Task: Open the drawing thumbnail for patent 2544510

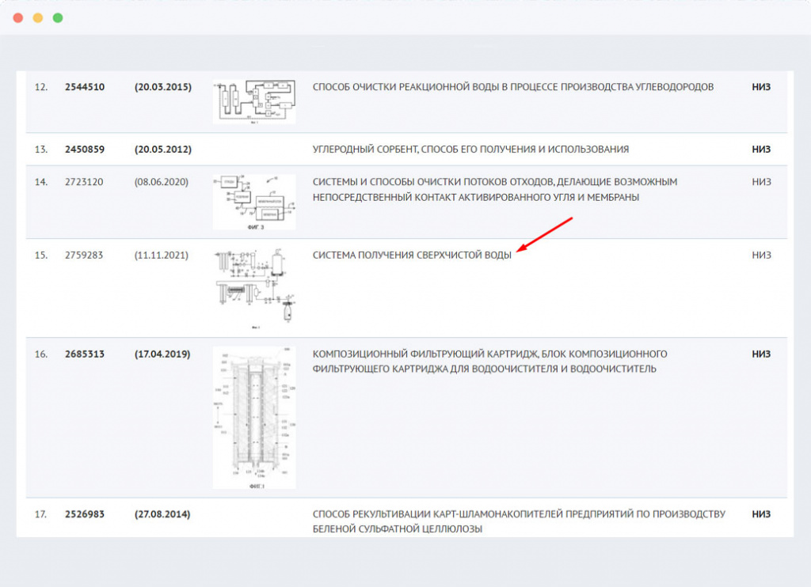Action: point(253,100)
